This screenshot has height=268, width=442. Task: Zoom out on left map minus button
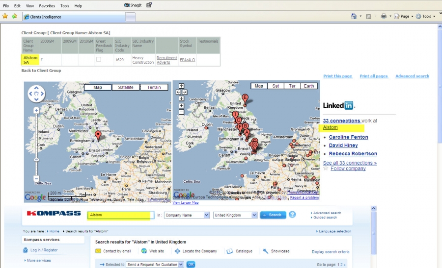point(36,178)
